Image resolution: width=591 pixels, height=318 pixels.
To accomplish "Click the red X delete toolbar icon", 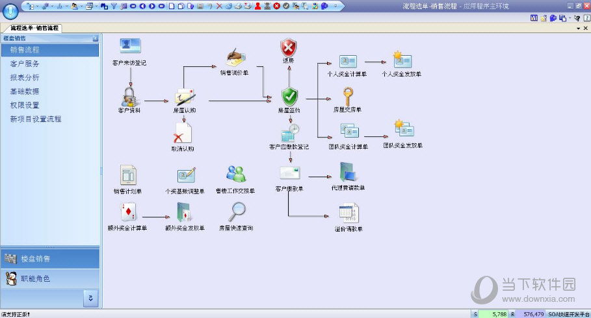I will pyautogui.click(x=219, y=6).
